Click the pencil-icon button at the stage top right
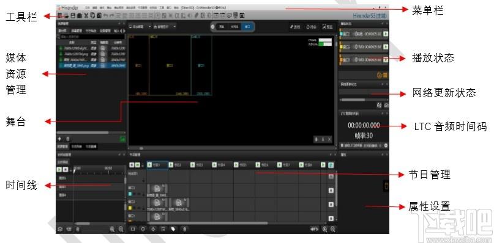Viewport: 494px width, 243px height. point(295,27)
